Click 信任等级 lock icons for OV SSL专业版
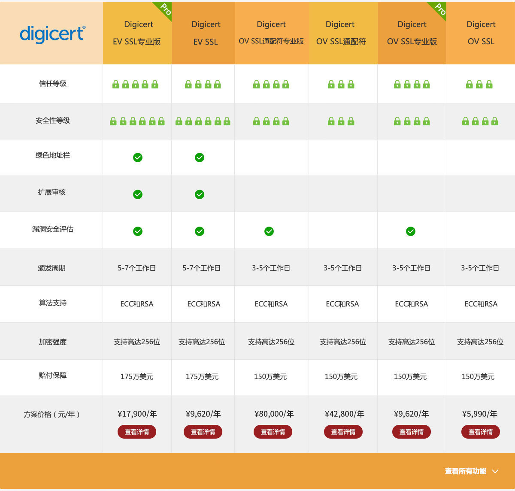The image size is (515, 491). [x=412, y=84]
